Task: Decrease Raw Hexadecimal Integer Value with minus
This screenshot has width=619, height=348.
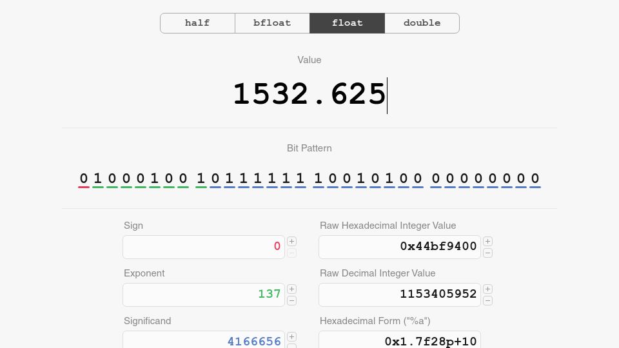Action: point(487,253)
